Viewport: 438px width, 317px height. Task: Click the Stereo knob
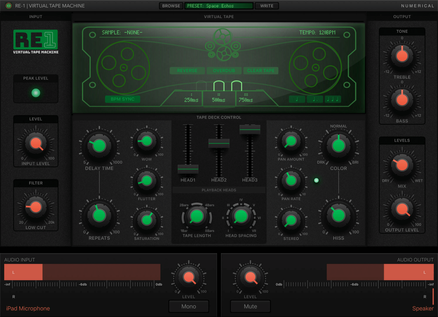pos(291,220)
